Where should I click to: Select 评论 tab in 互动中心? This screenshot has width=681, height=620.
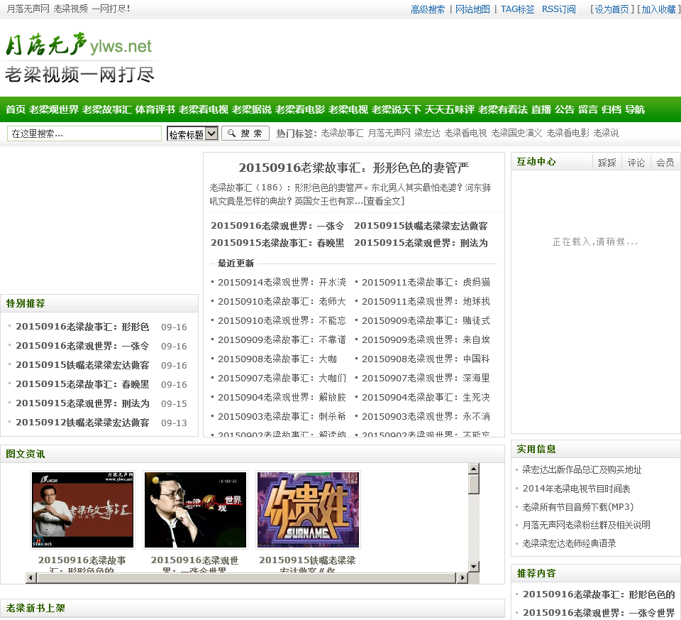636,162
